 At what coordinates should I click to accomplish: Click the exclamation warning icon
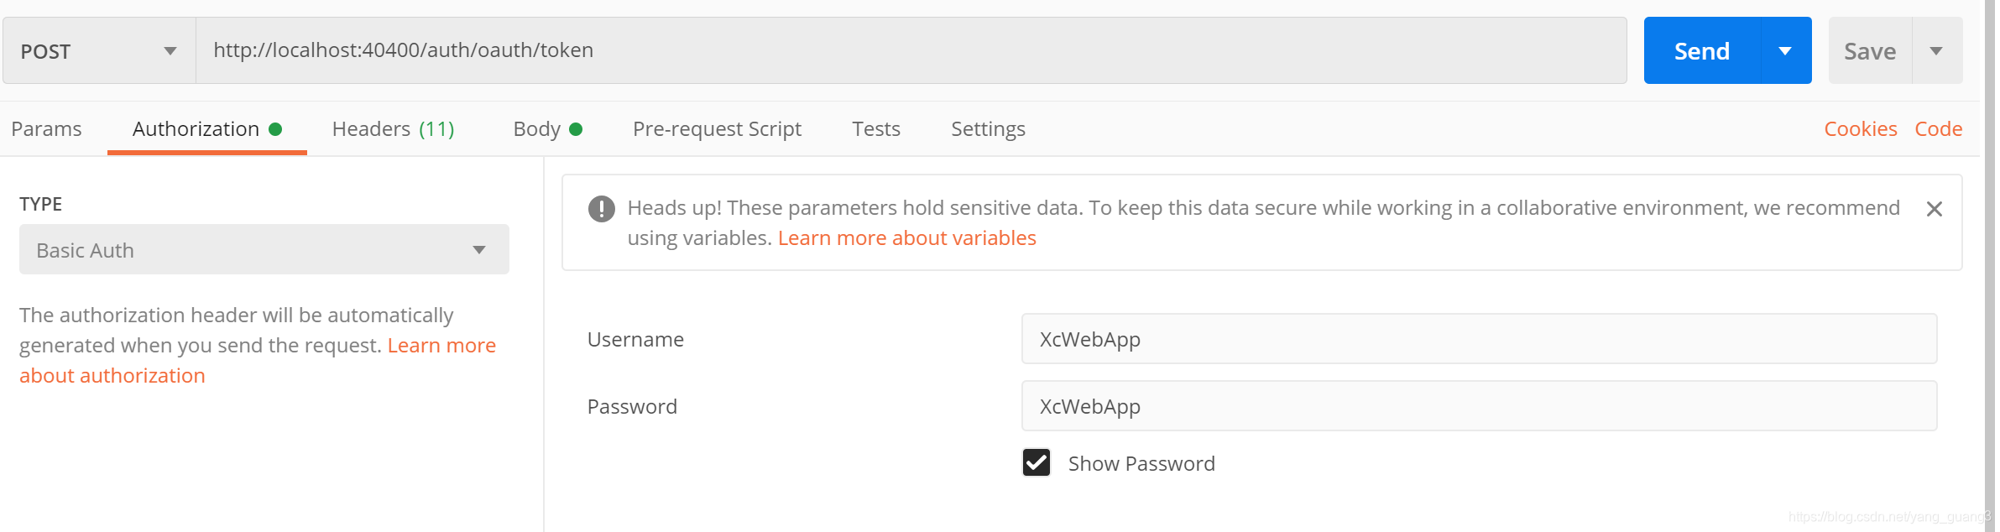pos(601,208)
